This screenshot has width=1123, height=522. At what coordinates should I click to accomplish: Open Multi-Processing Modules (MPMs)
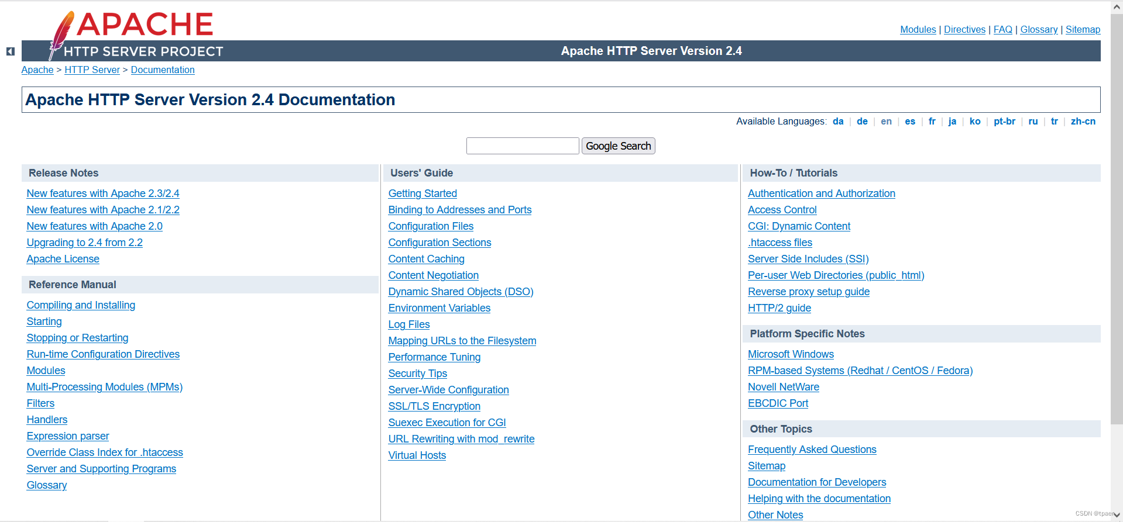tap(104, 387)
